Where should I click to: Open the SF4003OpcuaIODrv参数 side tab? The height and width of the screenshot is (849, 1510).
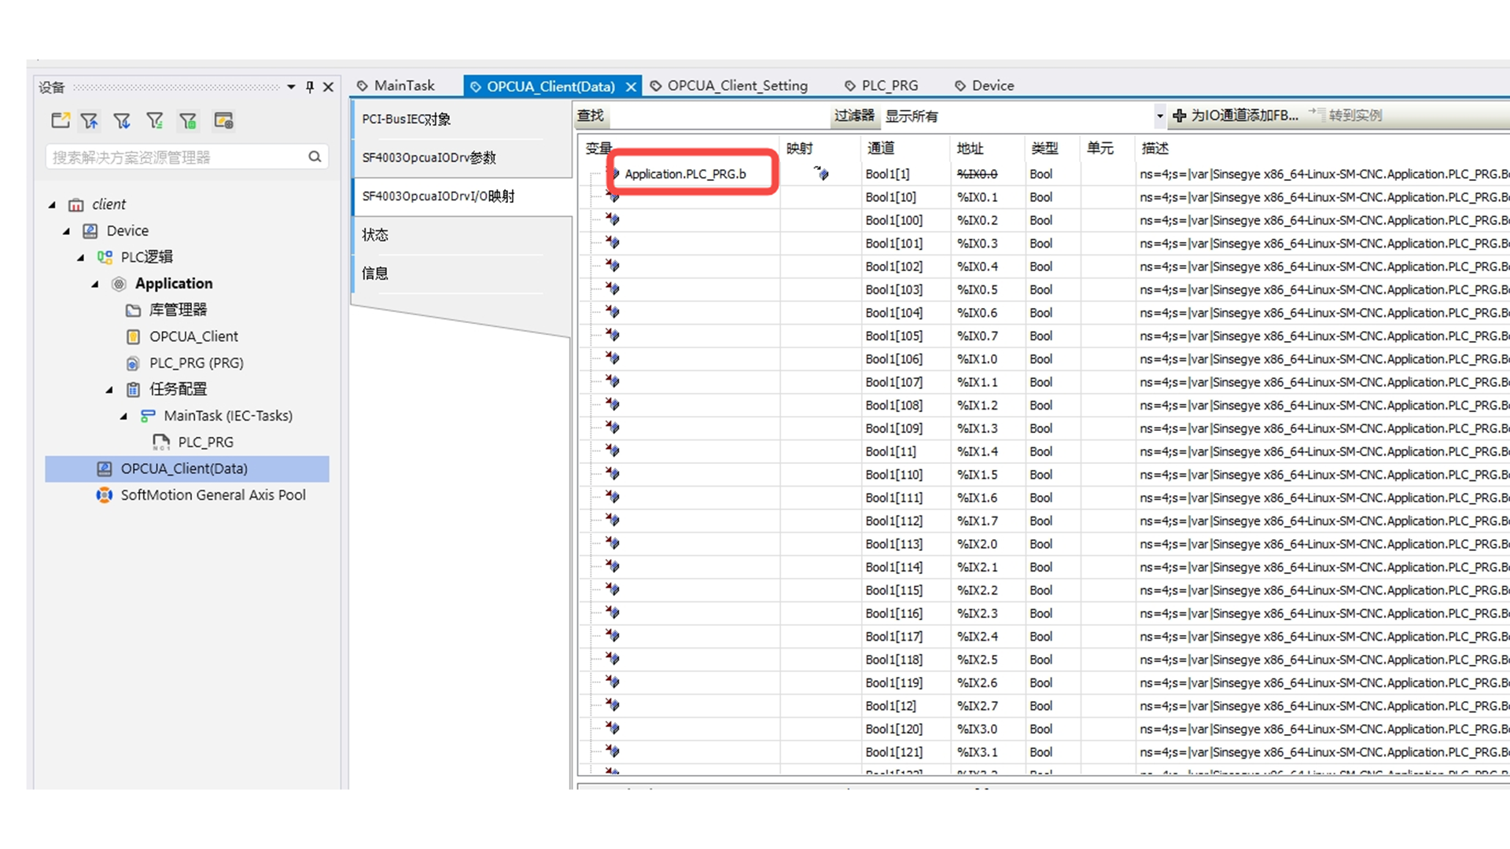click(x=429, y=157)
